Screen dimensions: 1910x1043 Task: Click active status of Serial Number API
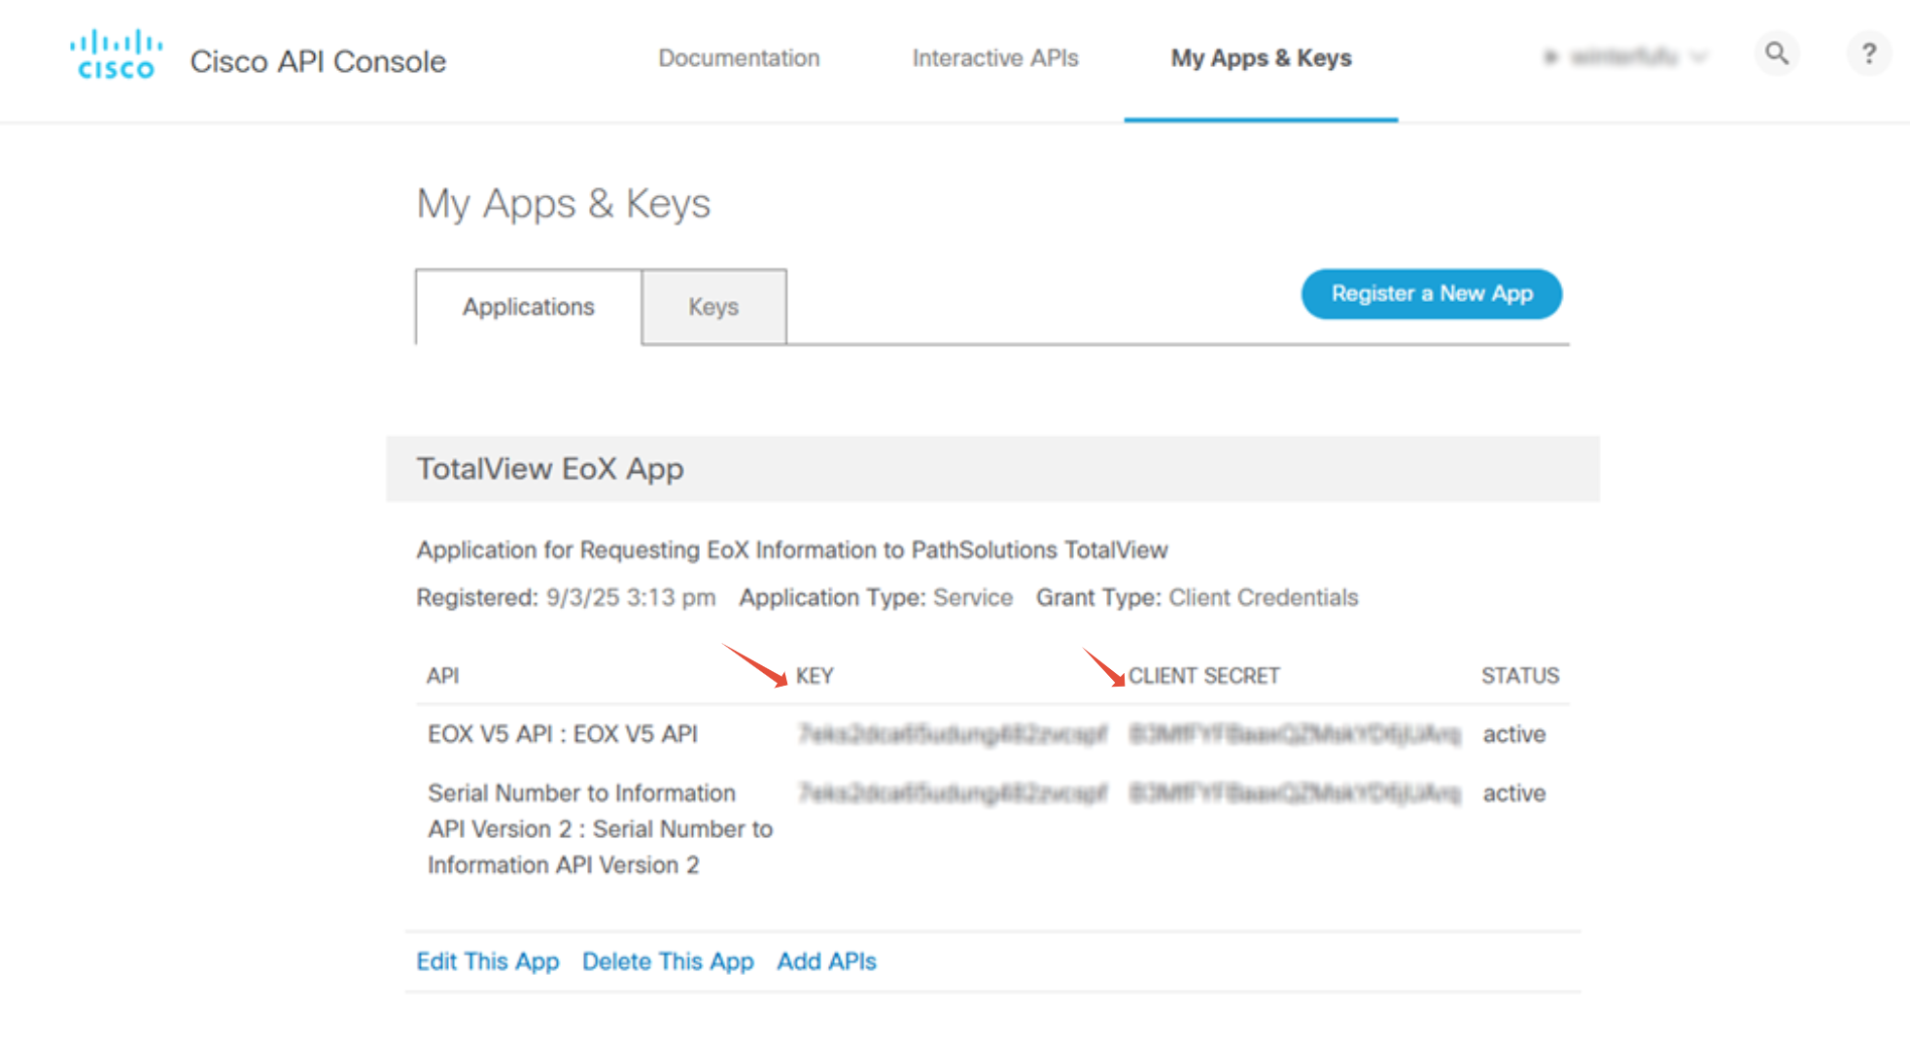1514,793
